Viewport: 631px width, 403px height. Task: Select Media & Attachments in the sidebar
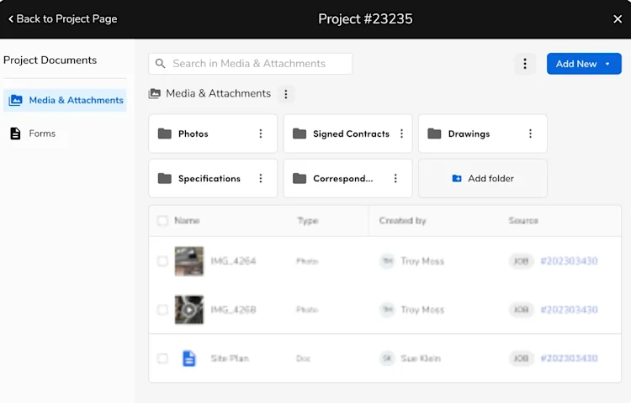(x=65, y=100)
